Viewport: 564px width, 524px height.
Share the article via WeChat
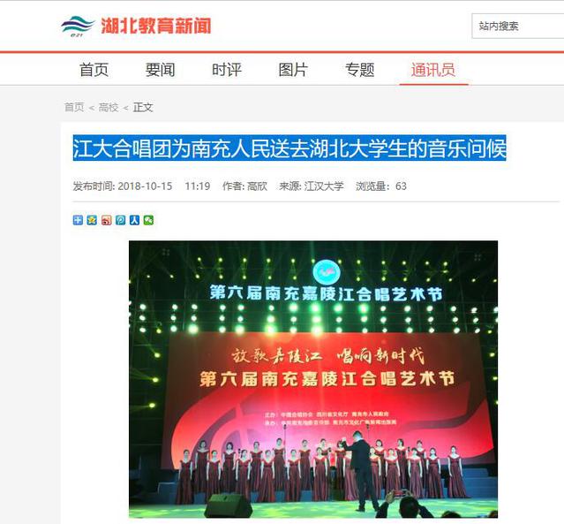click(148, 220)
